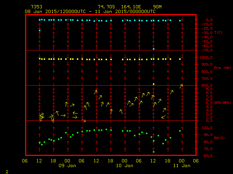Click the topmost wind arrow at 11 Jan 00
The image size is (233, 174).
point(181,86)
